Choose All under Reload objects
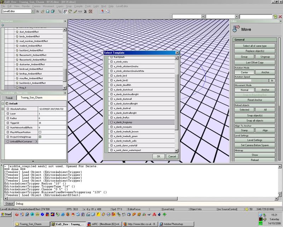This screenshot has width=283, height=227. pyautogui.click(x=265, y=110)
